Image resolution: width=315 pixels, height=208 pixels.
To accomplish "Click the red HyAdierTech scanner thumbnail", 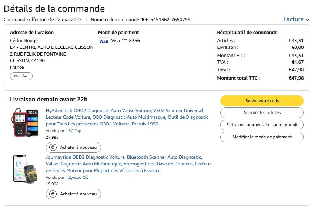I will point(25,122).
